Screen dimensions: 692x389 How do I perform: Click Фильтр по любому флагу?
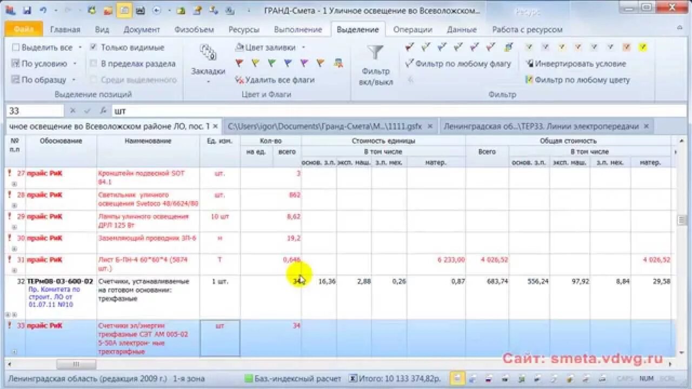point(458,63)
